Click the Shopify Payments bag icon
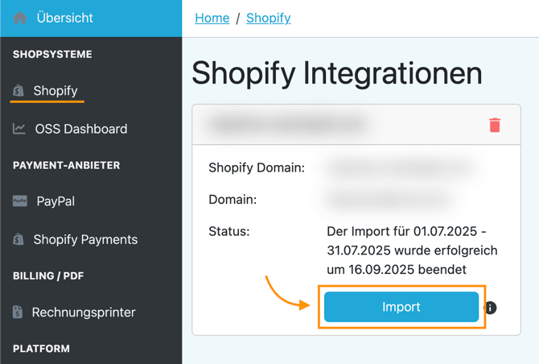The image size is (539, 364). click(19, 239)
